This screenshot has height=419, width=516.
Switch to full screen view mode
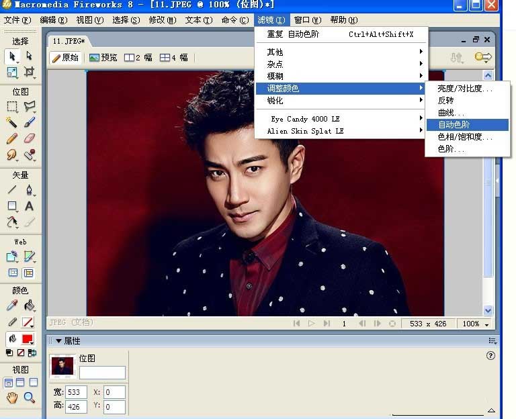pos(33,383)
